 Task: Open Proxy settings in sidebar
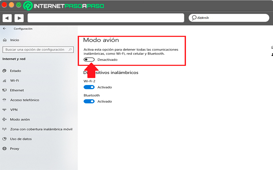(14, 149)
